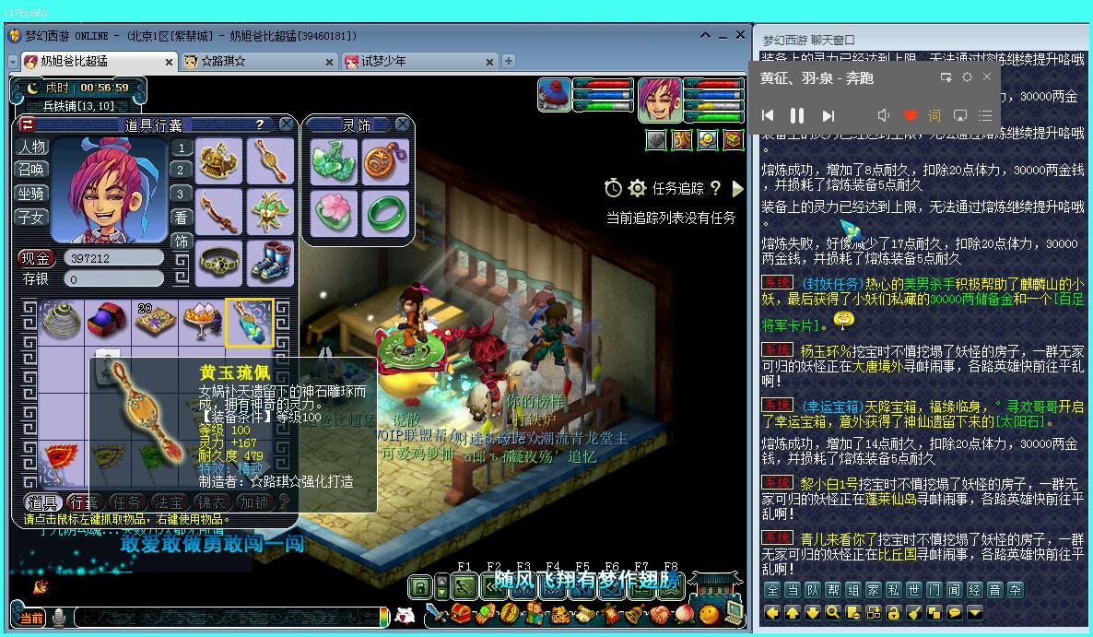The width and height of the screenshot is (1093, 637).
Task: Open the treasure chest icon below portraits
Action: pos(733,139)
